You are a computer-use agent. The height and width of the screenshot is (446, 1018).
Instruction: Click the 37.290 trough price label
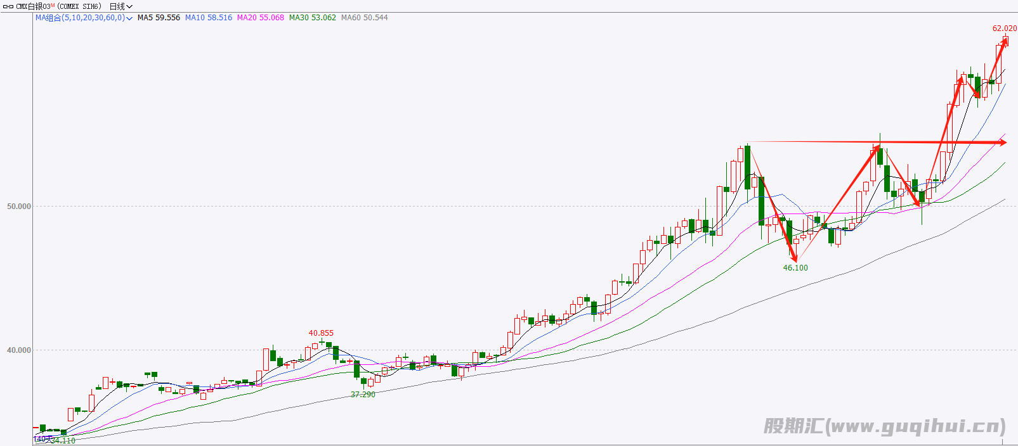tap(363, 395)
